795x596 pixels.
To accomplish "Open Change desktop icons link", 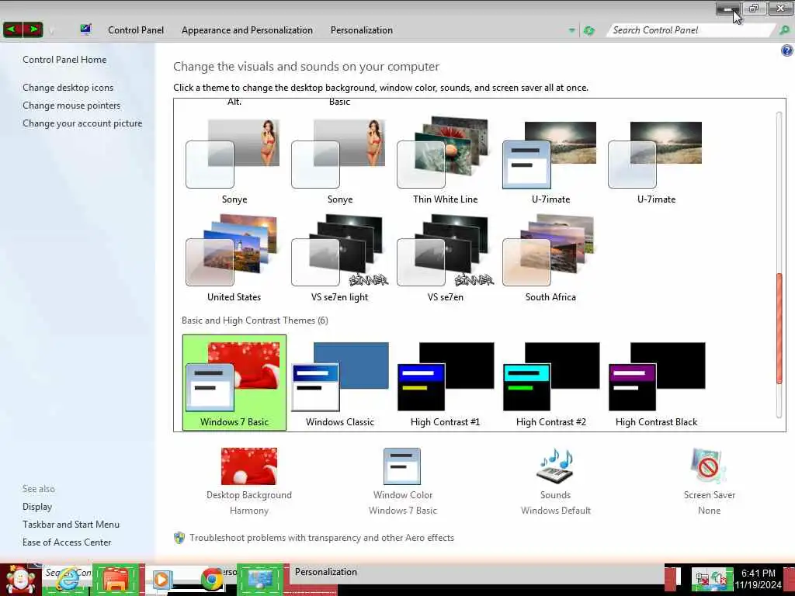I will (x=68, y=88).
